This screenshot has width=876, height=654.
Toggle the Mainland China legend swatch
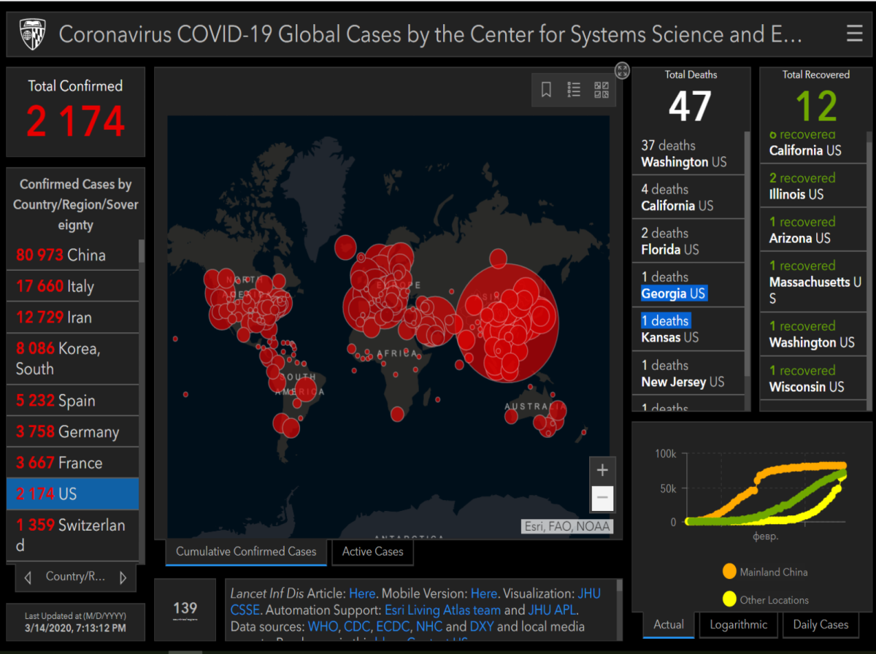click(x=729, y=572)
